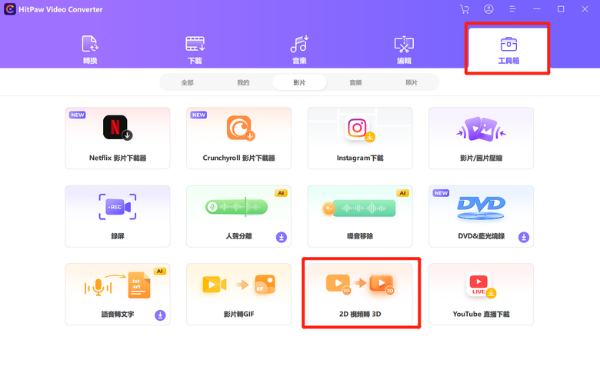Click the 噪音移除 label text
The height and width of the screenshot is (370, 600).
click(360, 236)
